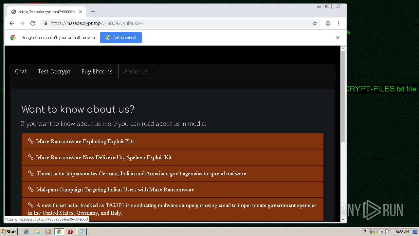Switch to the Buy Bitcoins tab
The width and height of the screenshot is (419, 236).
click(97, 71)
